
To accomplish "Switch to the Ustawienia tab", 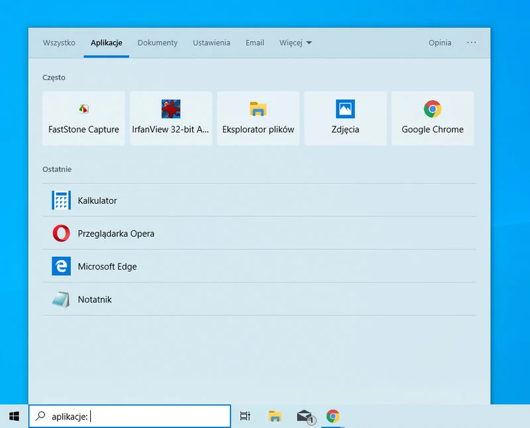I will click(211, 42).
